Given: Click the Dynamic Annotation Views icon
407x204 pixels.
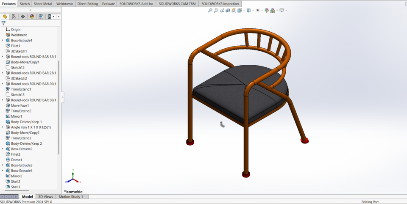Looking at the screenshot, I should coord(234,10).
